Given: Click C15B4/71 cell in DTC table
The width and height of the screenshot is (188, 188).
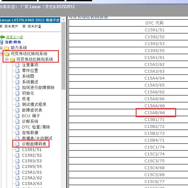Looking at the screenshot, I should pos(154,140).
